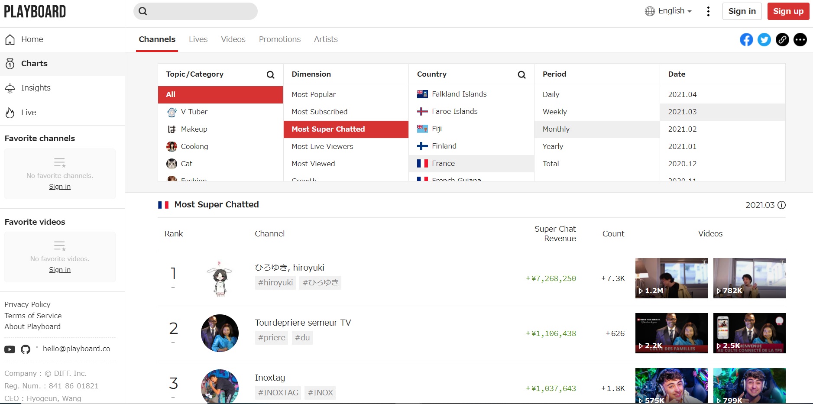Image resolution: width=813 pixels, height=404 pixels.
Task: Open Inoxtag channel avatar
Action: click(220, 386)
